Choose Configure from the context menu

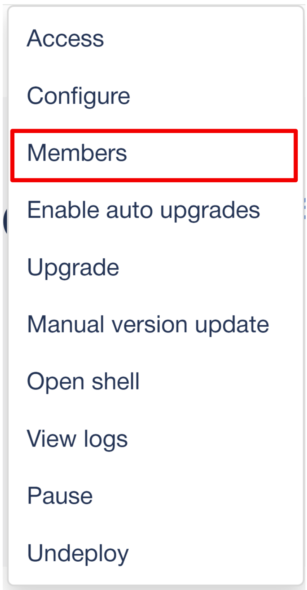[155, 96]
